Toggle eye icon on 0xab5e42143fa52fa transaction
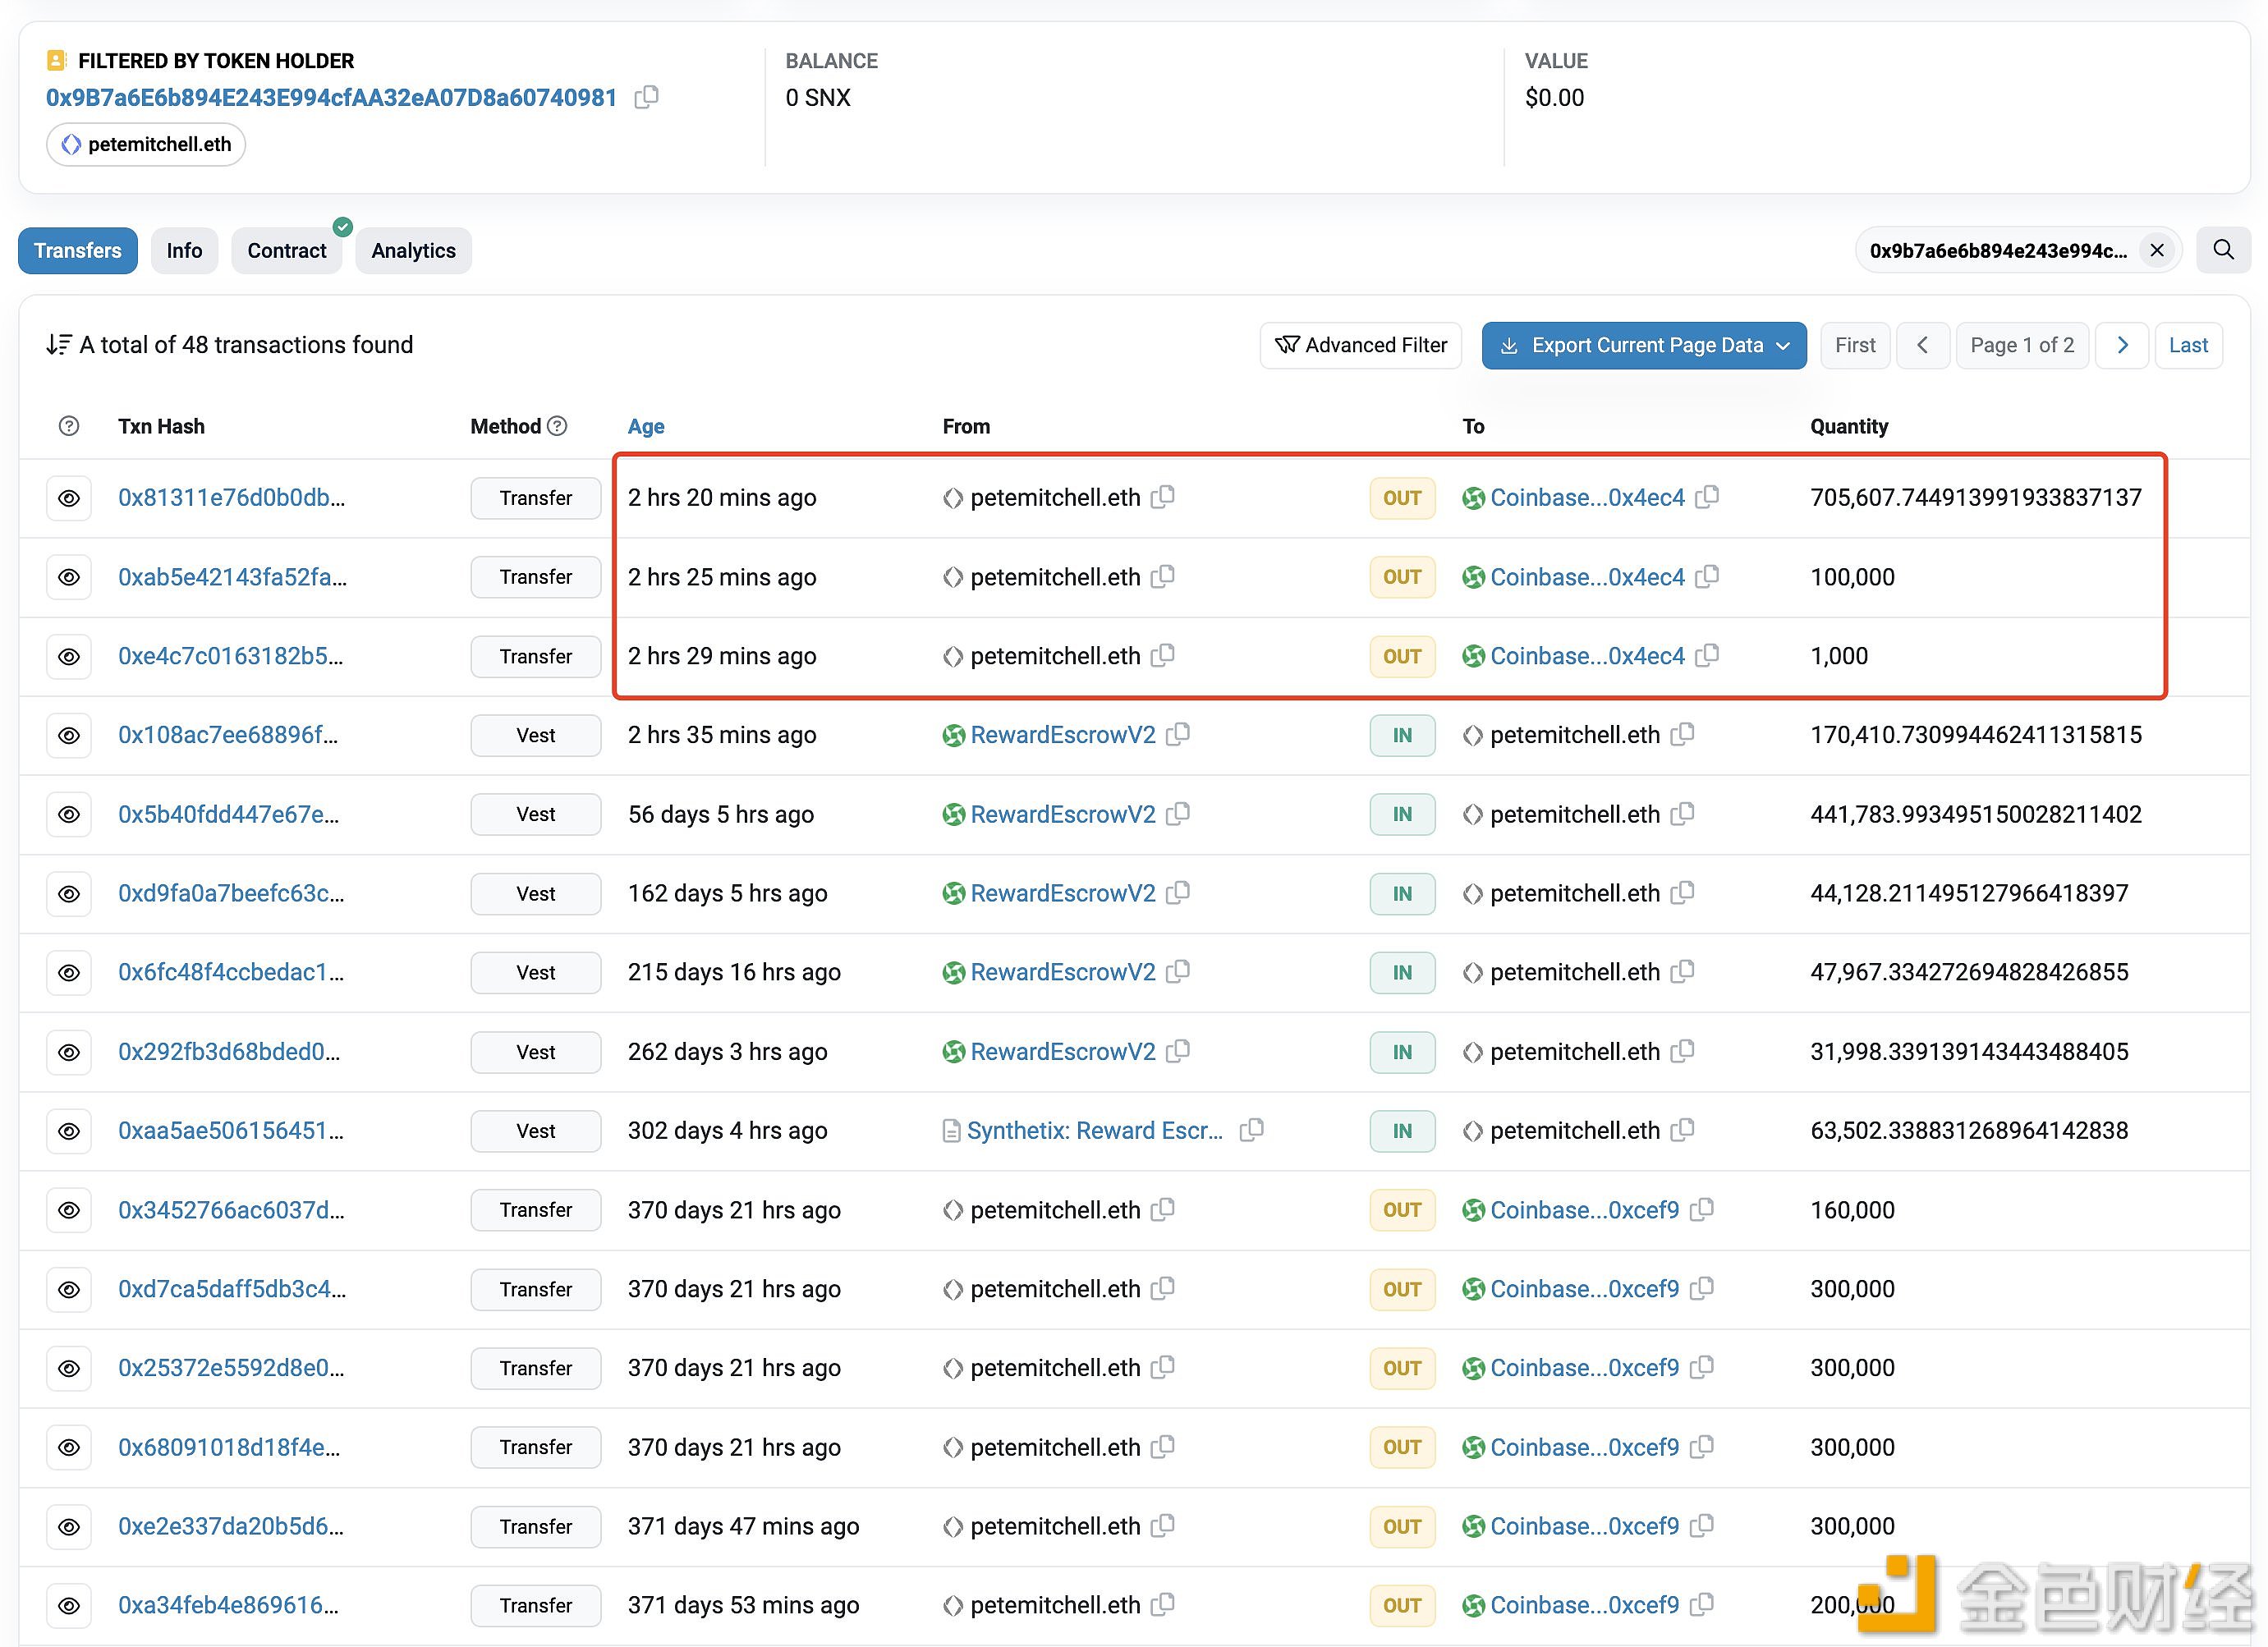This screenshot has width=2268, height=1647. (x=67, y=576)
